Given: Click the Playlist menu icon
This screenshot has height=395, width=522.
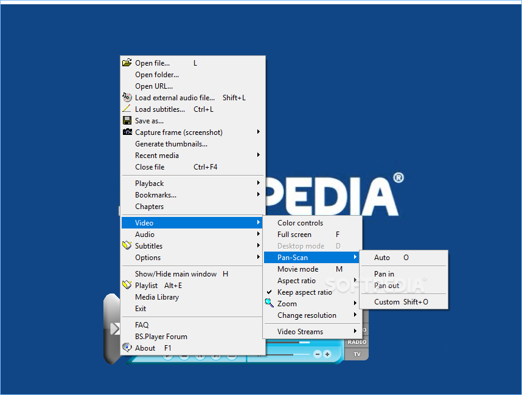Looking at the screenshot, I should 127,285.
